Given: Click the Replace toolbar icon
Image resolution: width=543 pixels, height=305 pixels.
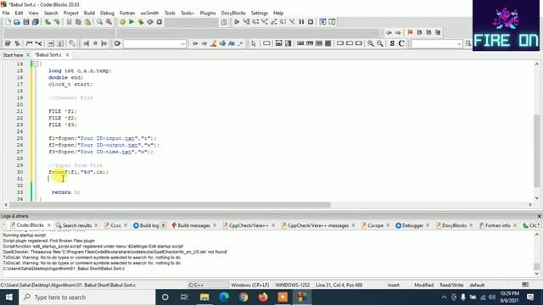Looking at the screenshot, I should point(109,22).
